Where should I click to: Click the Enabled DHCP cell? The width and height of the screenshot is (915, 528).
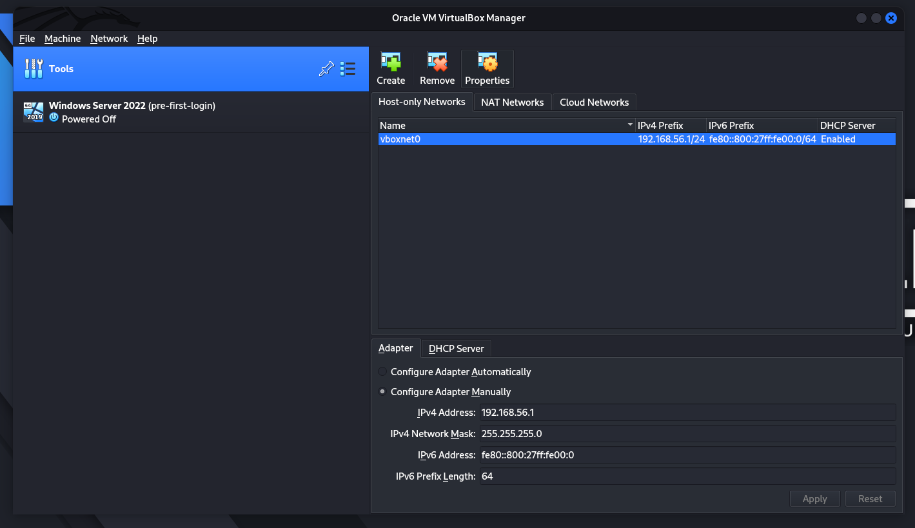[856, 139]
